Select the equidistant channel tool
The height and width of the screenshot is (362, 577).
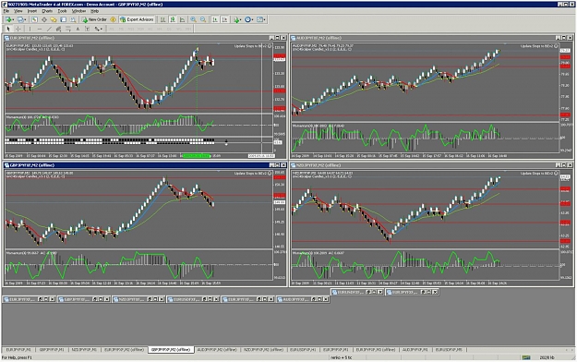(x=58, y=29)
